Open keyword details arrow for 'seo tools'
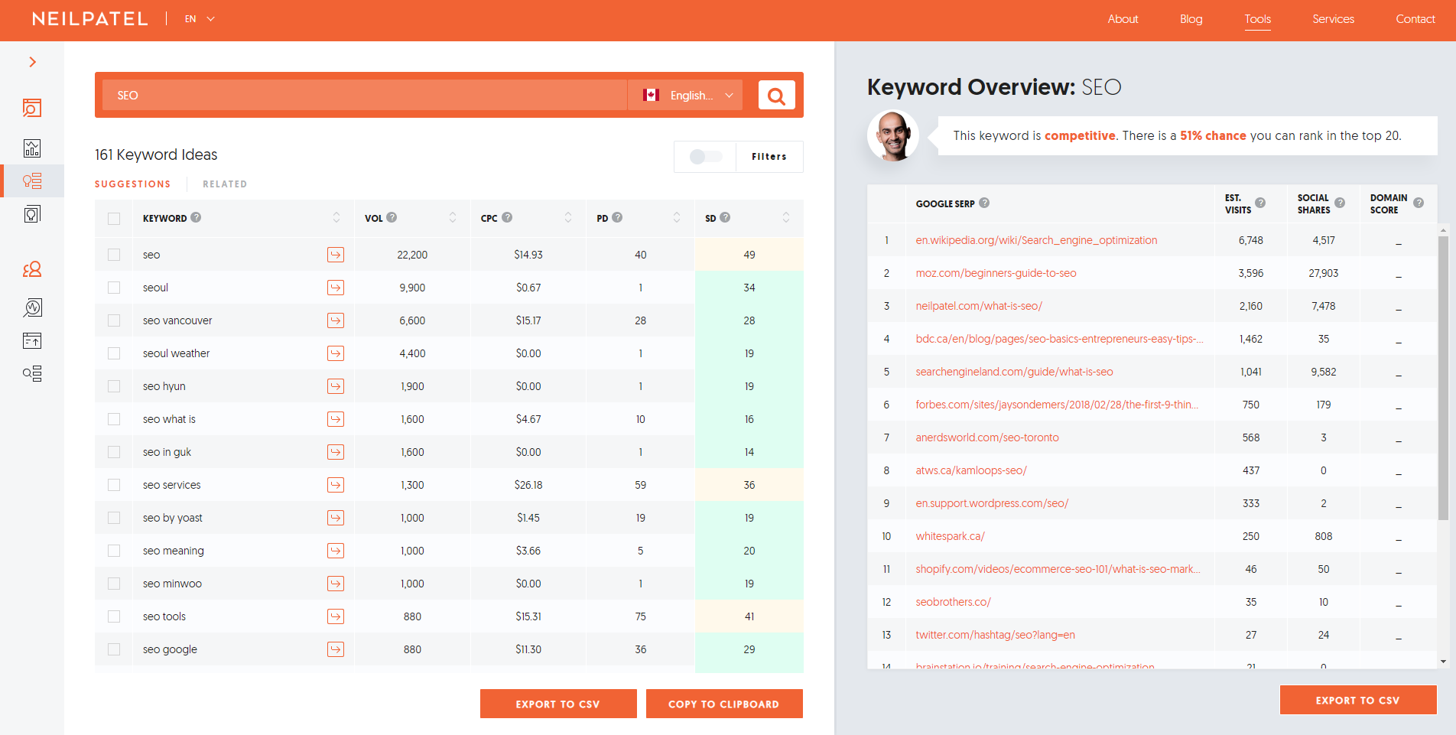 (x=336, y=616)
